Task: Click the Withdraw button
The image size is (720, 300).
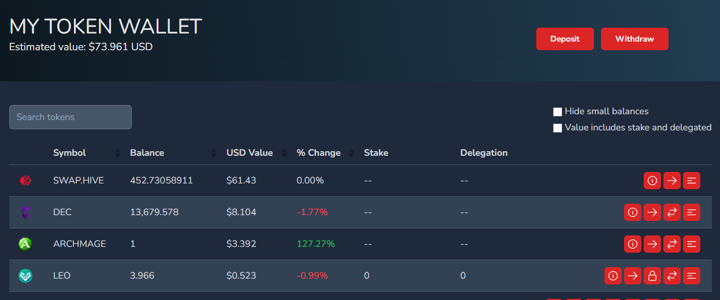Action: pos(634,39)
